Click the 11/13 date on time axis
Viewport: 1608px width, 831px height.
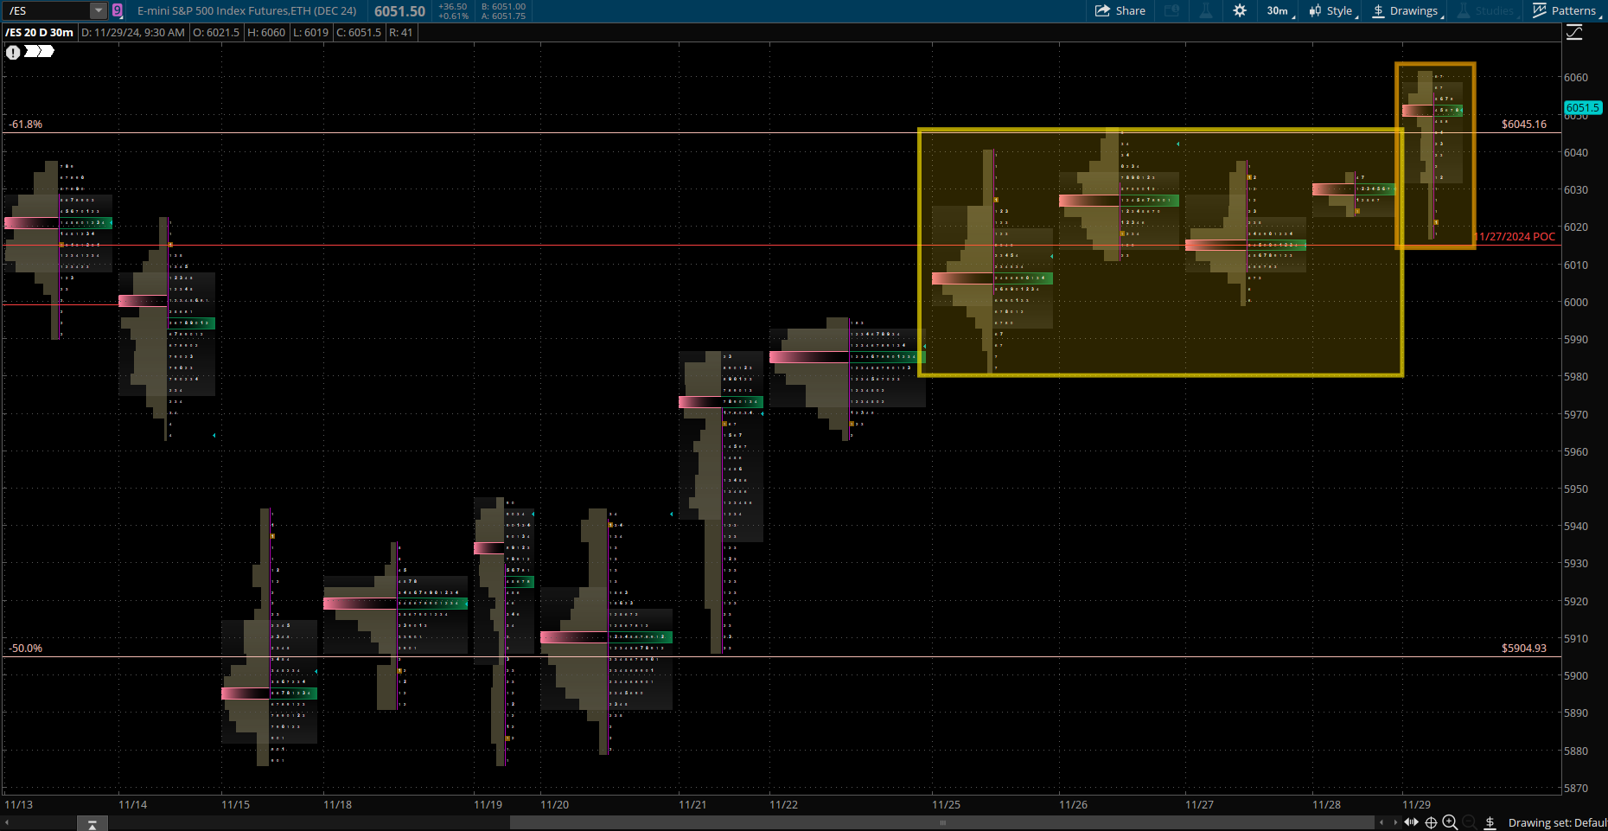[x=19, y=805]
